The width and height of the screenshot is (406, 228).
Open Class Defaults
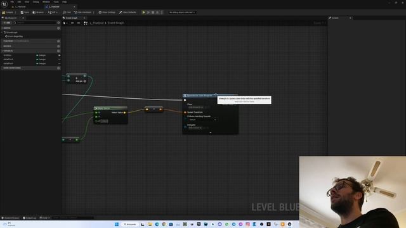click(x=128, y=12)
